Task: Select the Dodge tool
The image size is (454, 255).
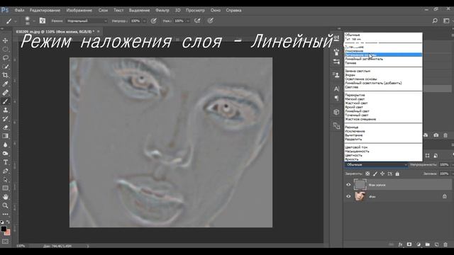Action: pos(5,153)
